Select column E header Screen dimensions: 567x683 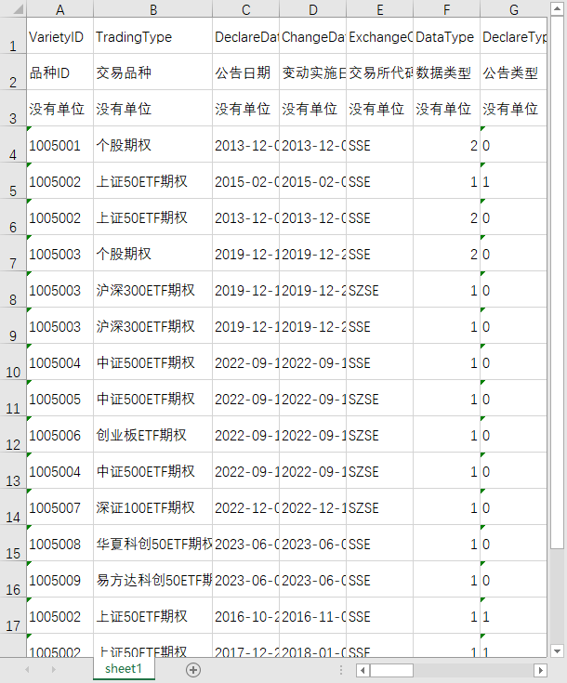coord(379,9)
